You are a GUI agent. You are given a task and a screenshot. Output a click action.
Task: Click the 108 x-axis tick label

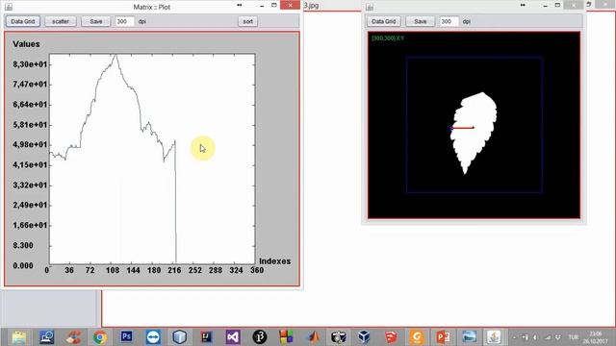[113, 270]
